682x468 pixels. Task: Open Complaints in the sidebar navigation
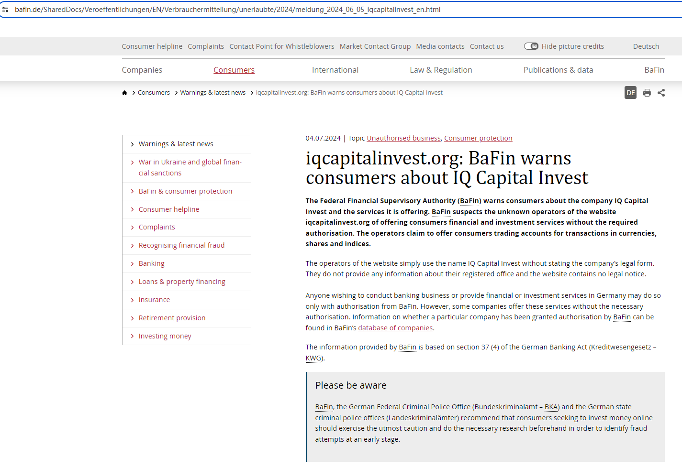[157, 227]
